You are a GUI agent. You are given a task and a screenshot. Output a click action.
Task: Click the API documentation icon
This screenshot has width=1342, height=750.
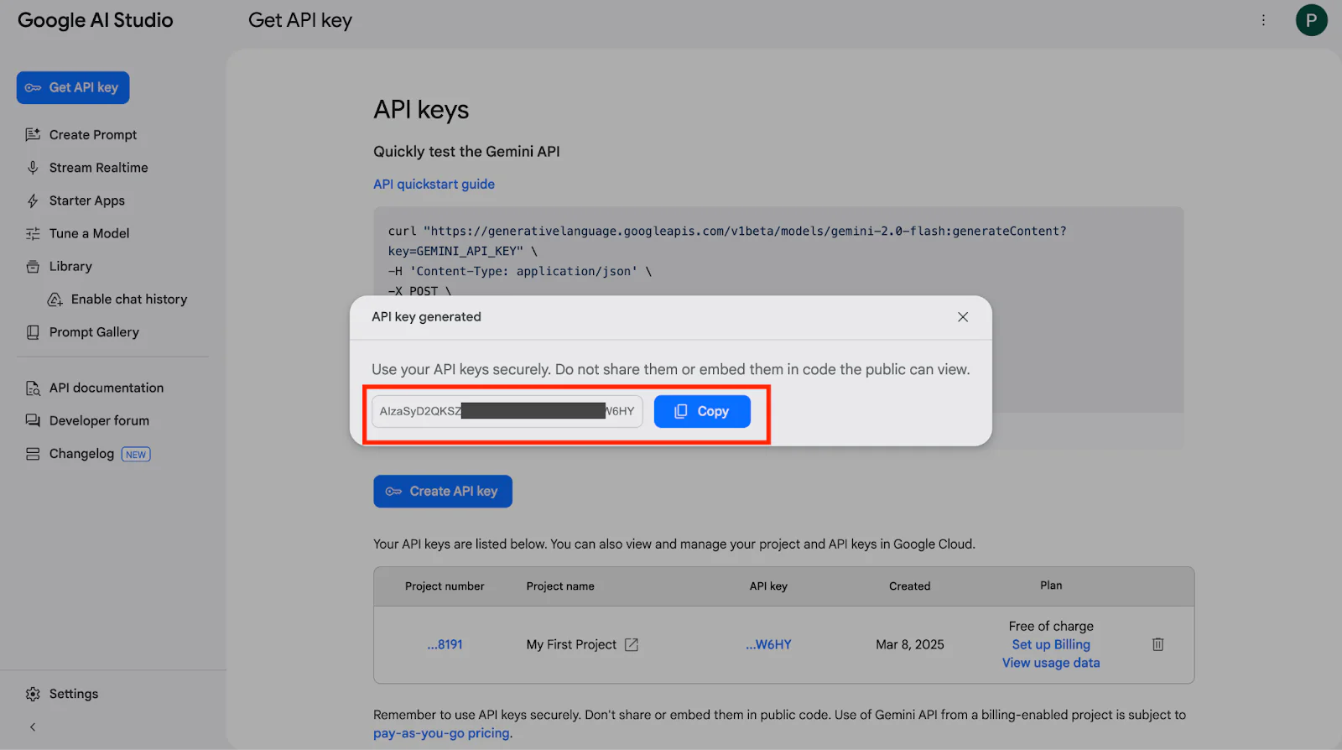(33, 388)
